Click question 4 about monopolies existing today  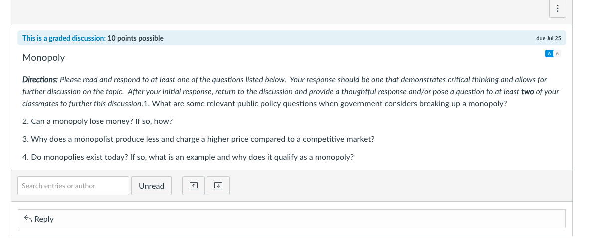click(188, 157)
